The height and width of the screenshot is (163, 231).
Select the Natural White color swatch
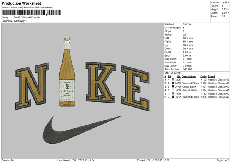[173, 90]
